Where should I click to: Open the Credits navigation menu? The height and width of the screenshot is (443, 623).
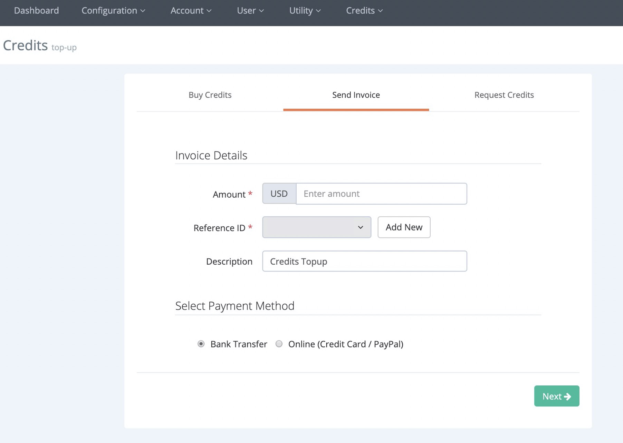[364, 10]
